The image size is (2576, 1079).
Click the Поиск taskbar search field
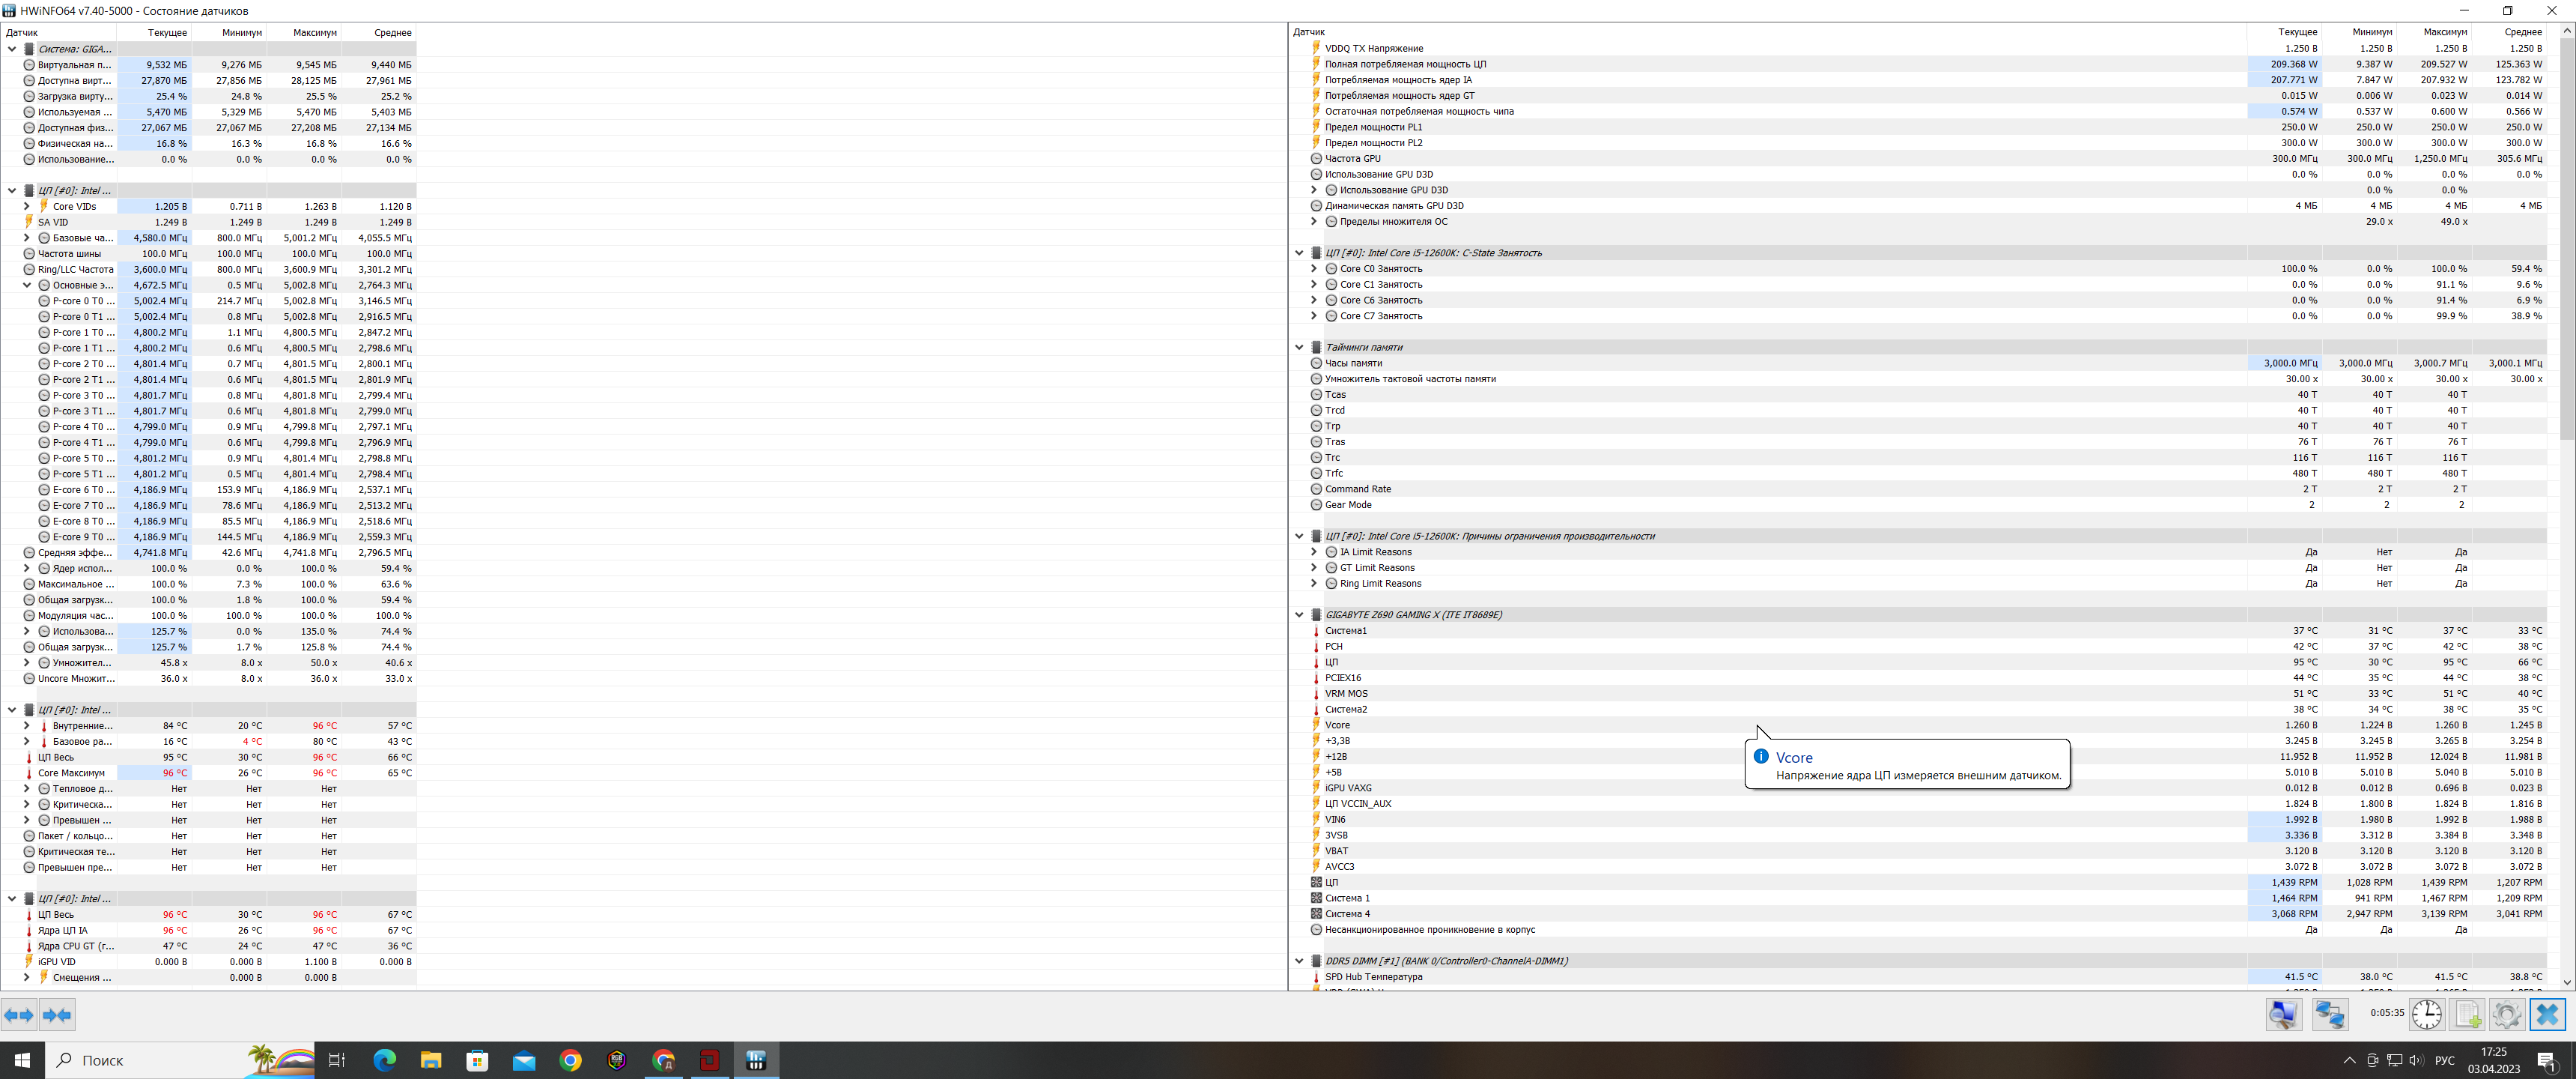click(150, 1060)
